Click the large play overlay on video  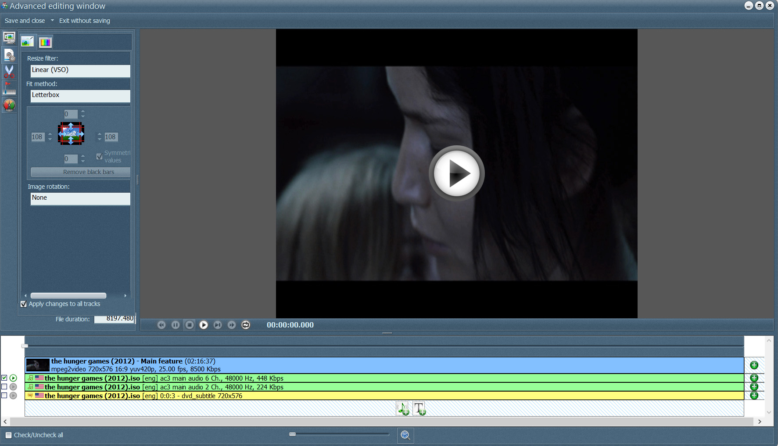tap(456, 173)
